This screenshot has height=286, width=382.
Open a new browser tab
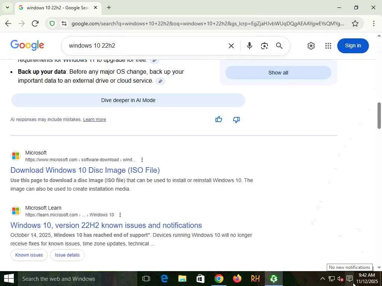point(109,8)
